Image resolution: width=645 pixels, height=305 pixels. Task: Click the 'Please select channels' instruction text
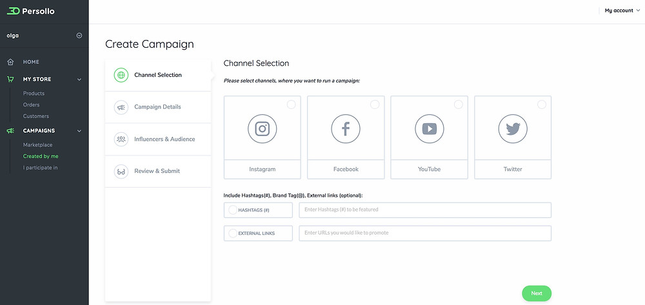[x=292, y=81]
